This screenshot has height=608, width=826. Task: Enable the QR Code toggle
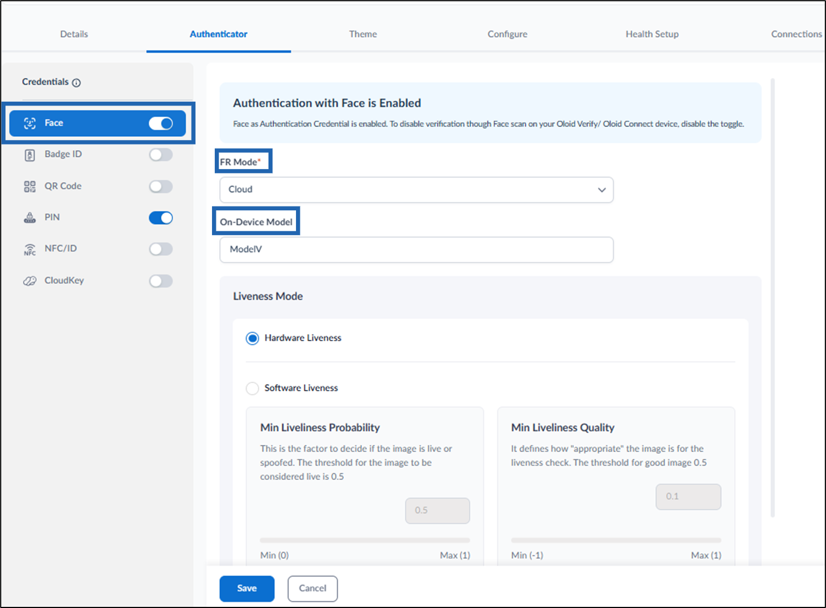click(x=161, y=187)
